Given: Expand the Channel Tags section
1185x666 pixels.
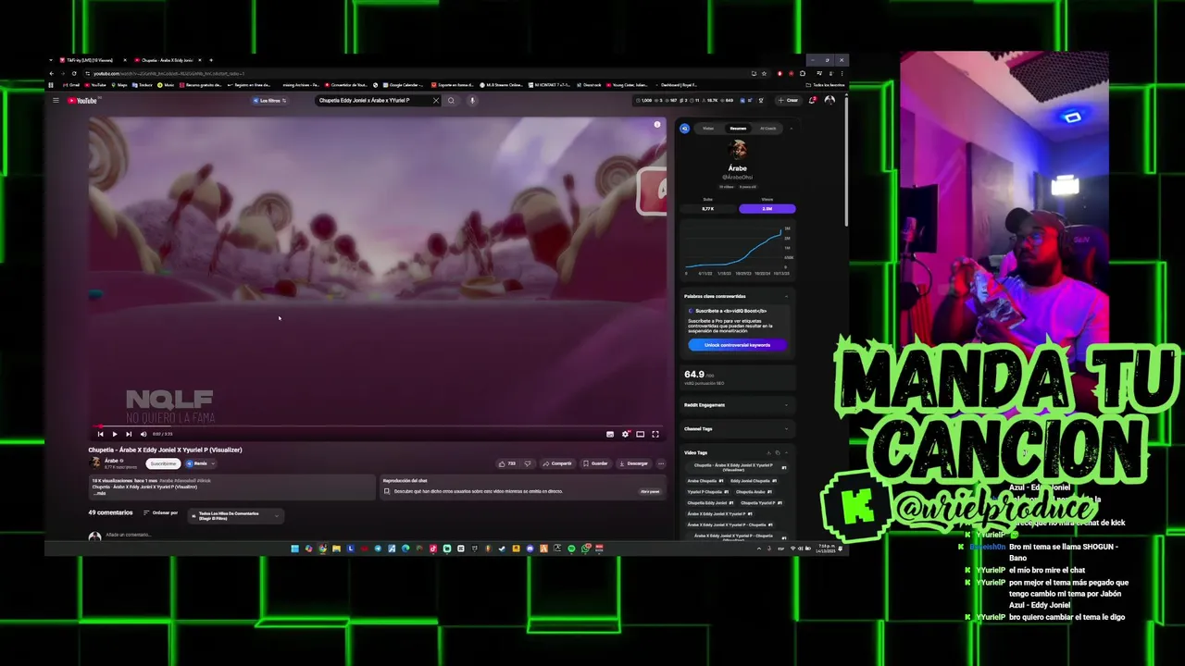Looking at the screenshot, I should [x=786, y=428].
